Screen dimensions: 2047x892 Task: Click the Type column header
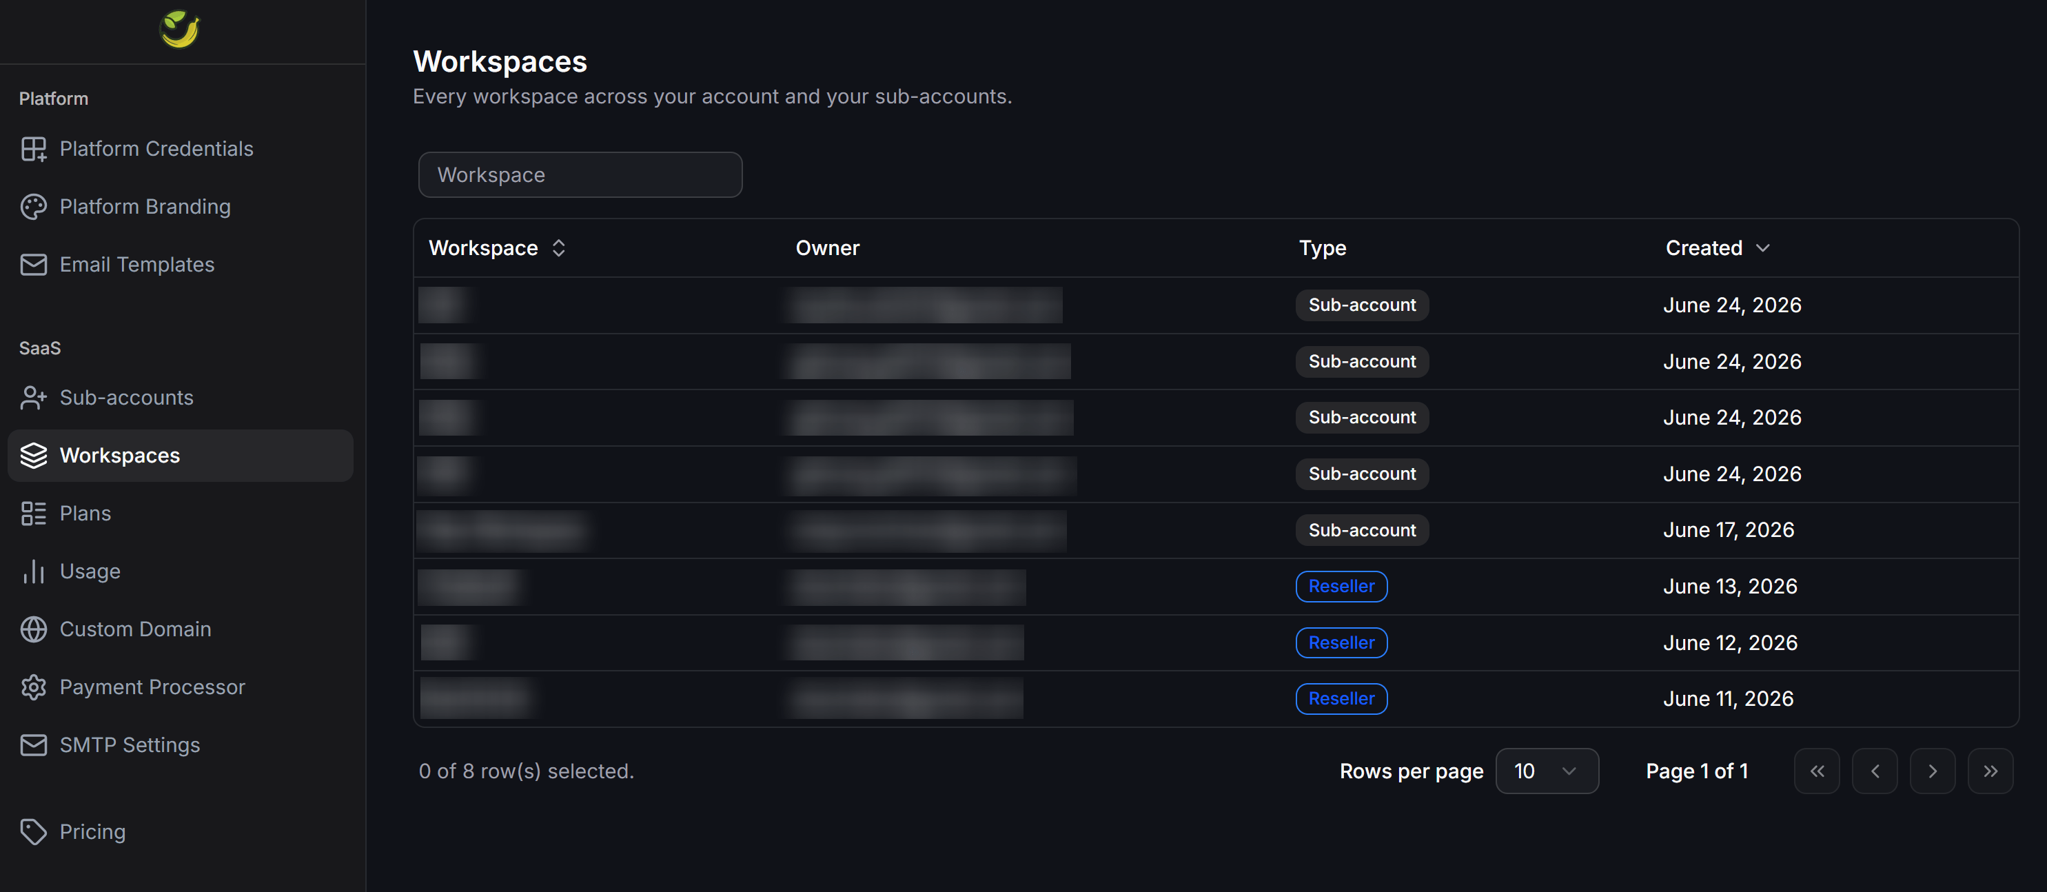[1323, 248]
